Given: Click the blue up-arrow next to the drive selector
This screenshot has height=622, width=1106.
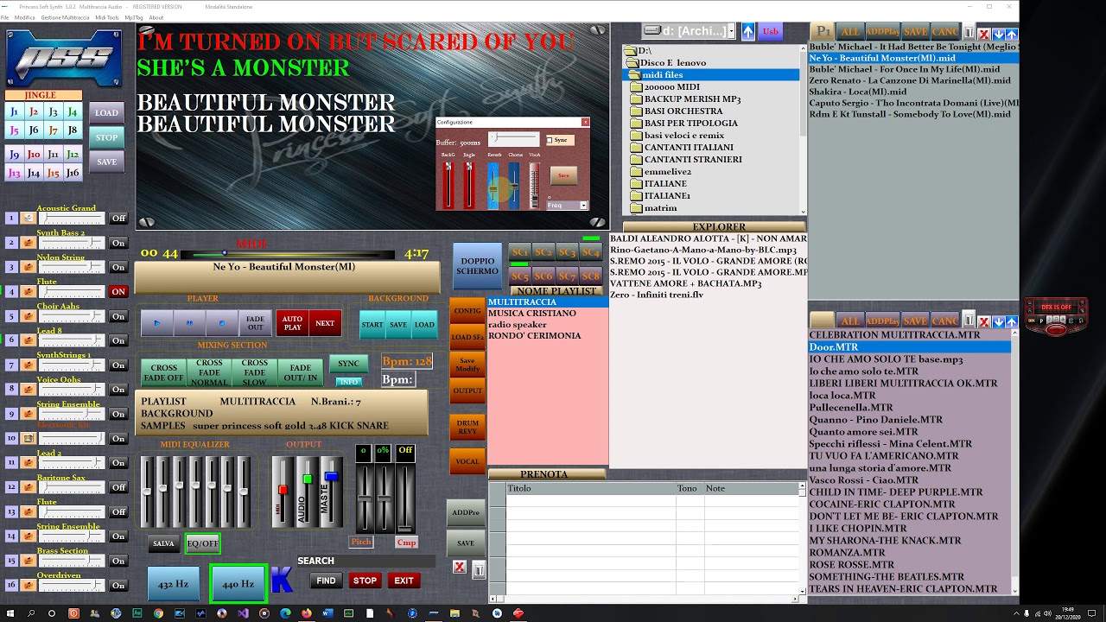Looking at the screenshot, I should tap(748, 31).
